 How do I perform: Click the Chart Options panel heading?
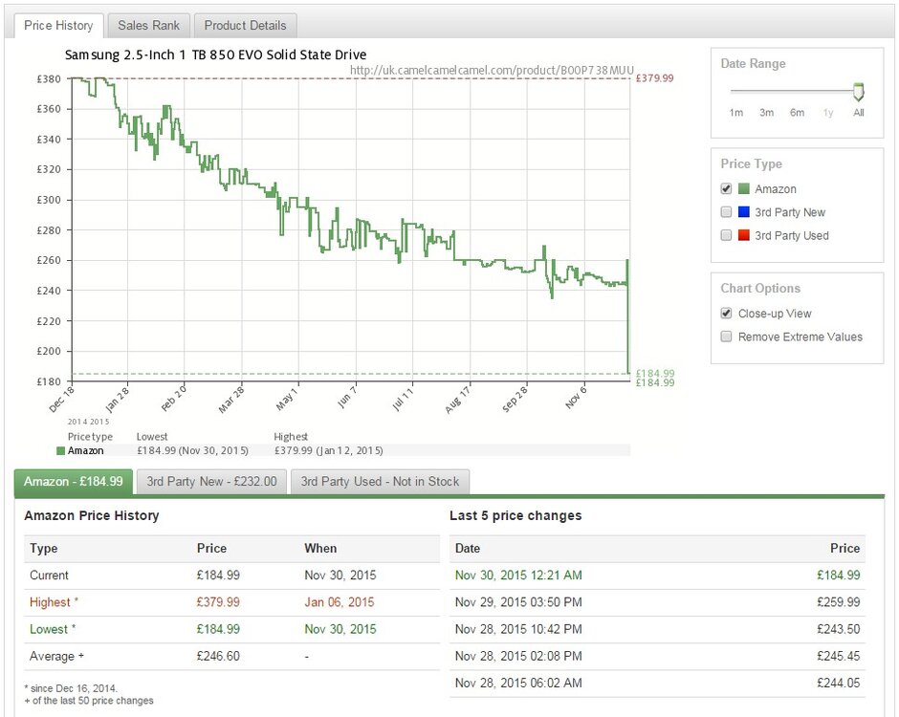click(x=760, y=289)
